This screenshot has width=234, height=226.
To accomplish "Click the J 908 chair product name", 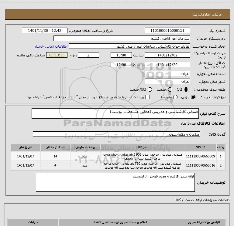I will [143, 157].
